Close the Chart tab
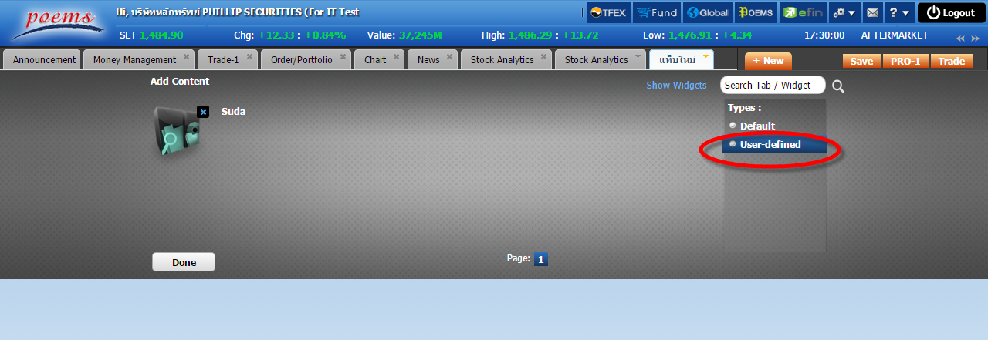 pyautogui.click(x=397, y=56)
